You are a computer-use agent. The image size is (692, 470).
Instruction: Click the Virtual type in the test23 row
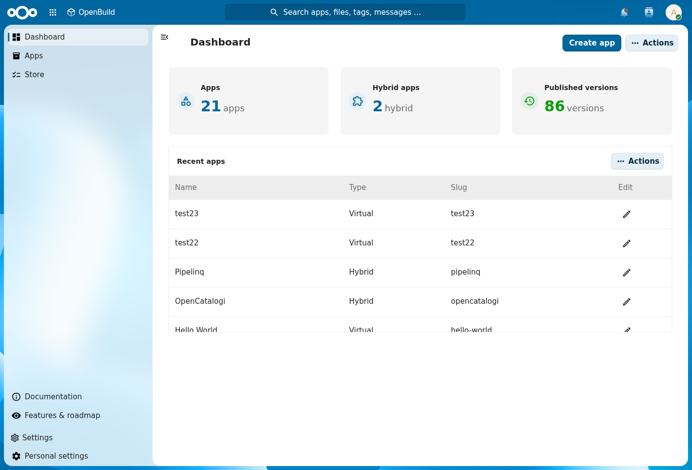361,214
